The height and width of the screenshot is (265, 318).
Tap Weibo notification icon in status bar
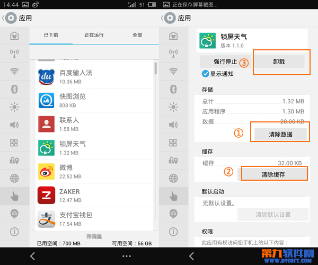(36, 4)
